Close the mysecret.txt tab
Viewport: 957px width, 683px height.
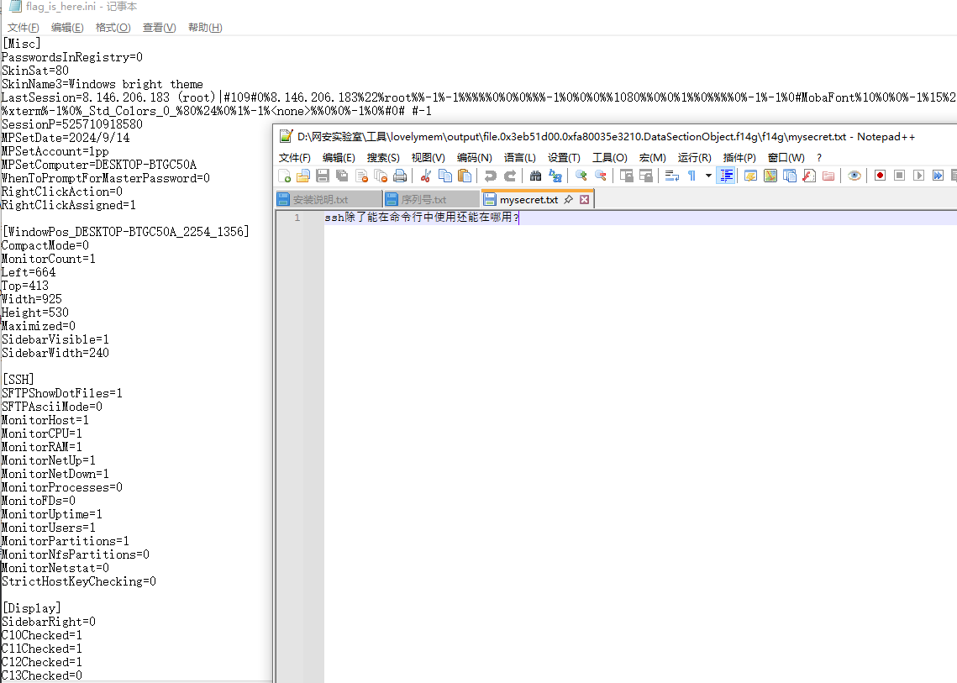point(585,200)
